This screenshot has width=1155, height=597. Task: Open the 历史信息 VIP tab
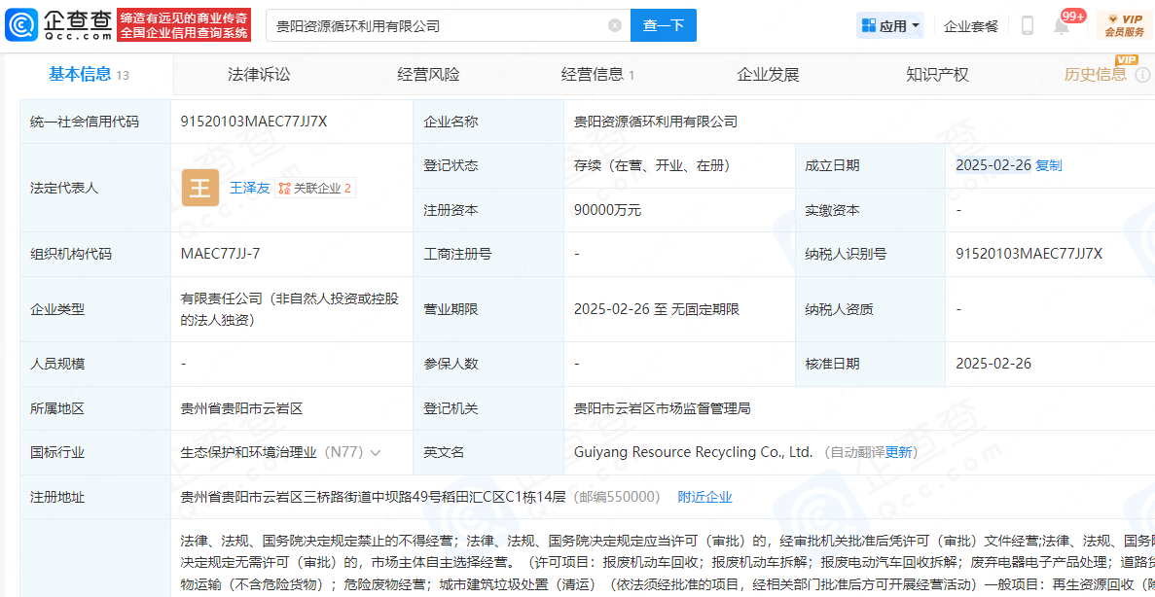(1096, 74)
